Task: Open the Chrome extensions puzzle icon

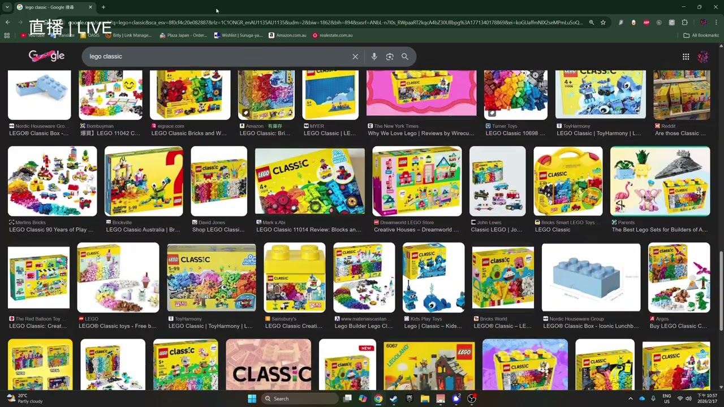Action: click(684, 23)
